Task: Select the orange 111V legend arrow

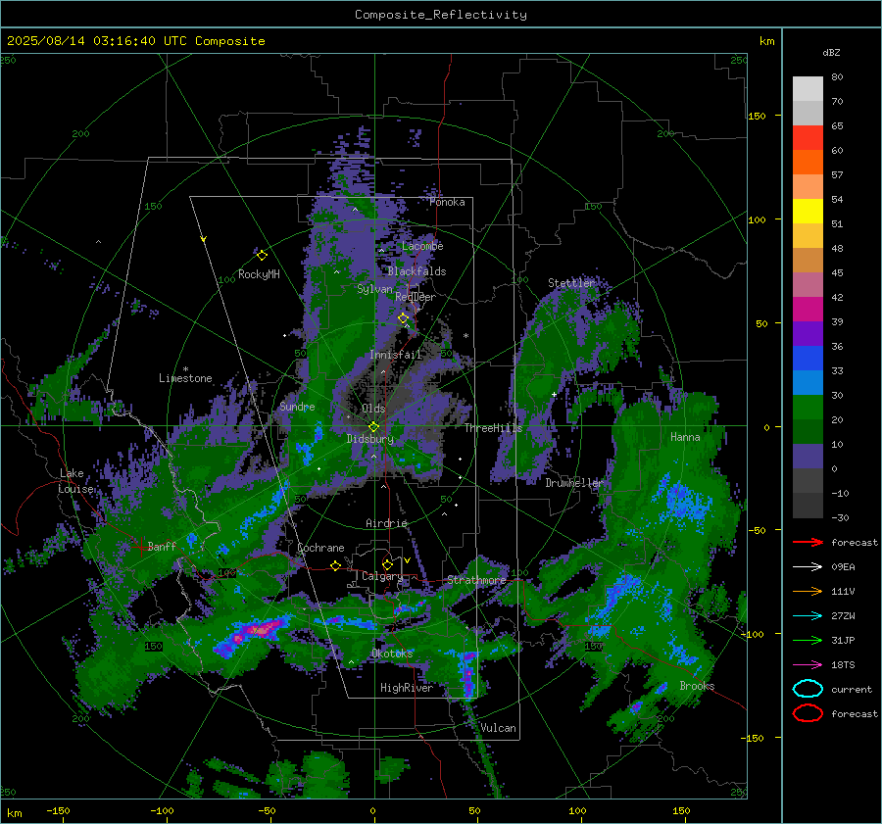Action: point(808,591)
